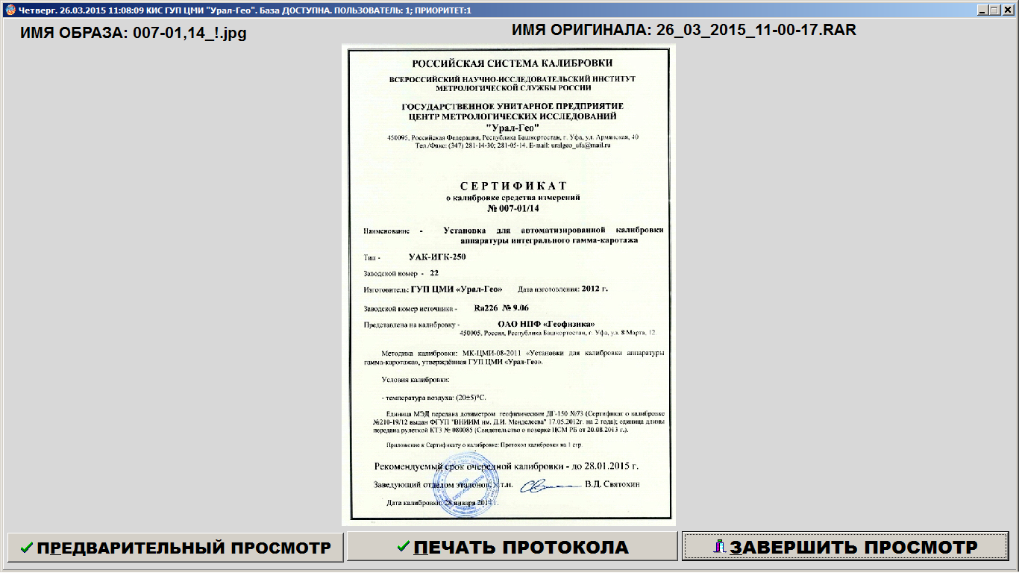
Task: Click the scanned certificate image
Action: (509, 285)
